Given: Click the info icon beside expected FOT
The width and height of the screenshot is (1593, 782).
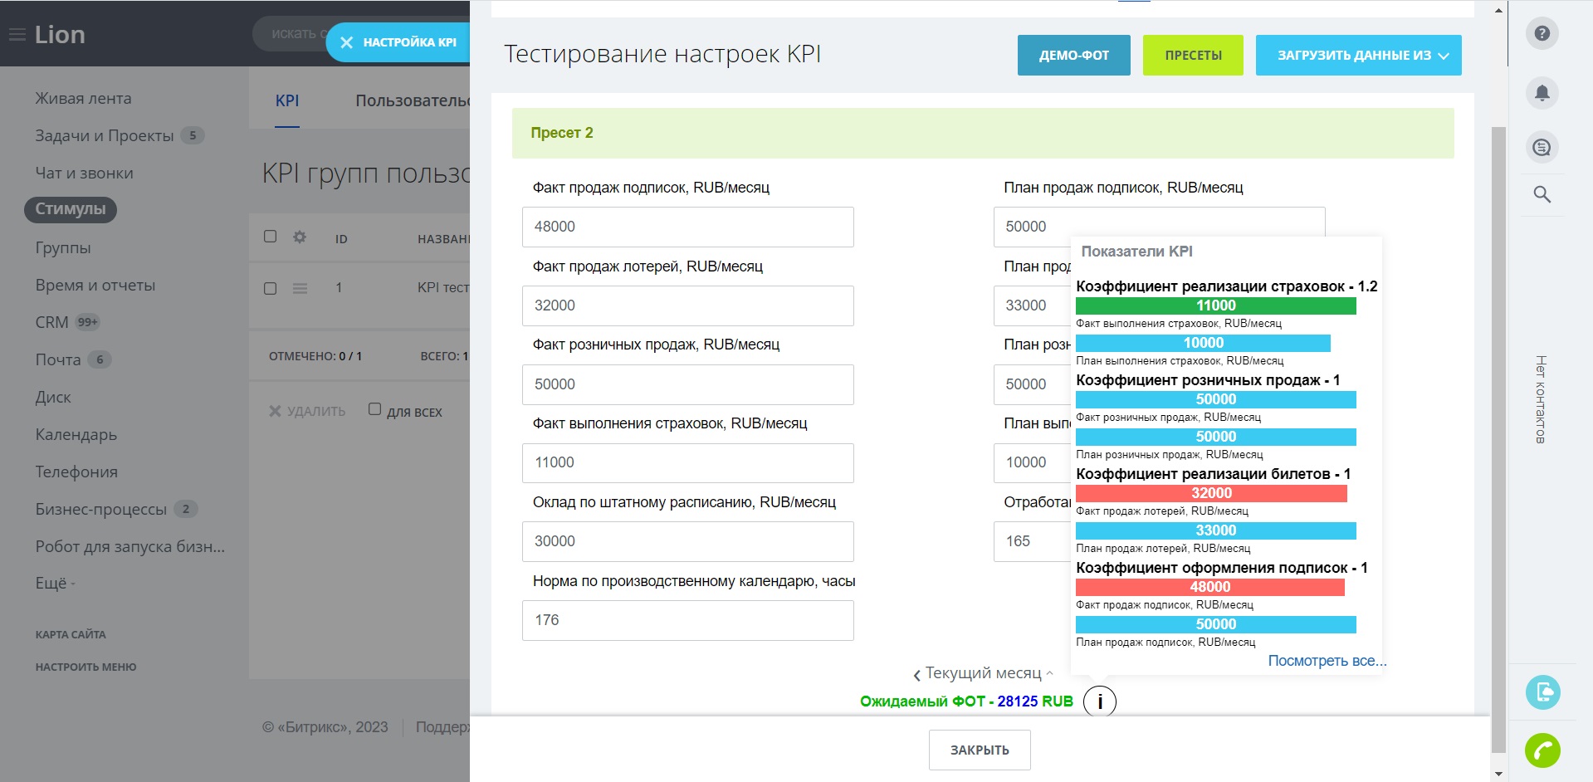Looking at the screenshot, I should [x=1099, y=701].
